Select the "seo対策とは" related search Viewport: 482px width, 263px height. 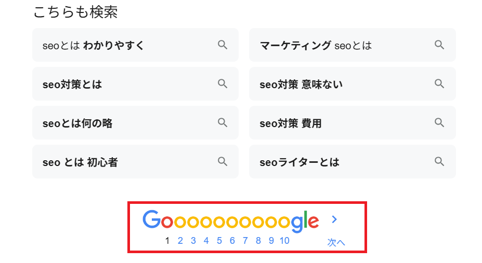point(72,85)
